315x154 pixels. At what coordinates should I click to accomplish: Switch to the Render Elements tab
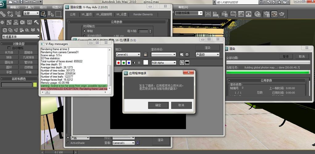click(x=143, y=14)
